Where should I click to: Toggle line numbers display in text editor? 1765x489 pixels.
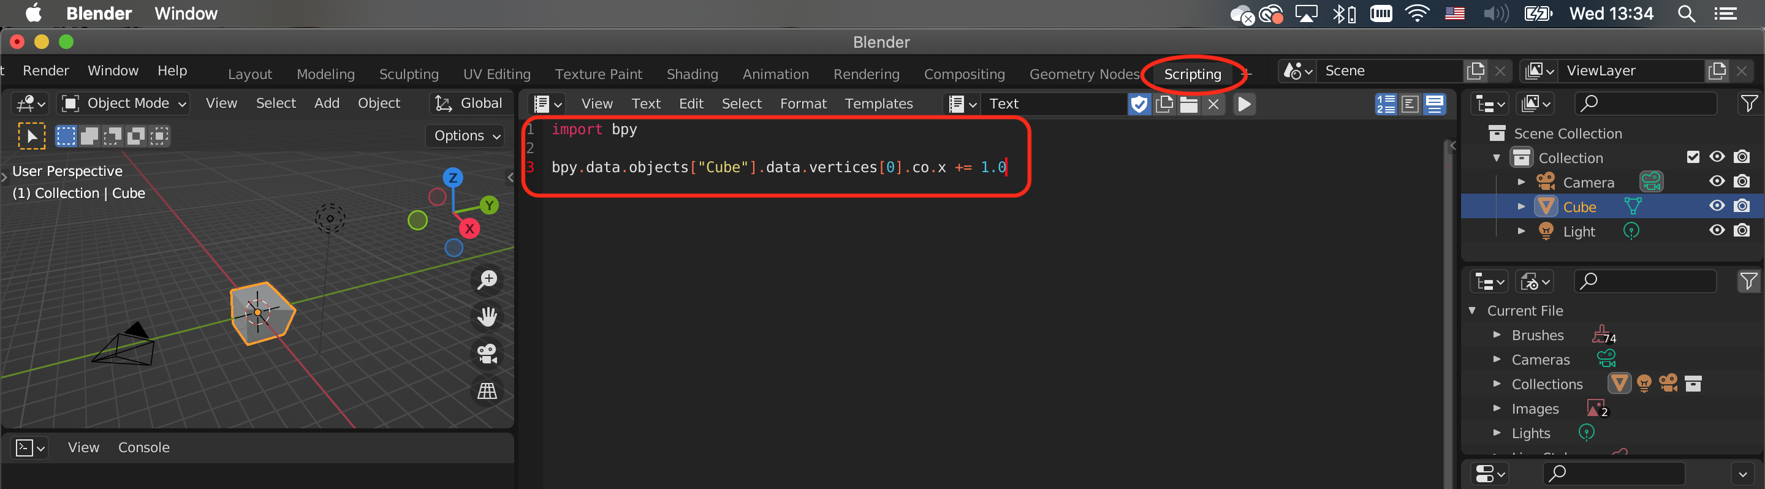(1386, 104)
